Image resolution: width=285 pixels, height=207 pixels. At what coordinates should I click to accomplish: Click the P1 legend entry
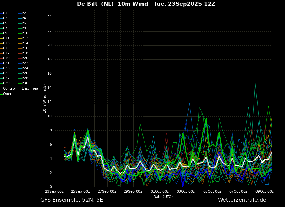tap(5, 13)
